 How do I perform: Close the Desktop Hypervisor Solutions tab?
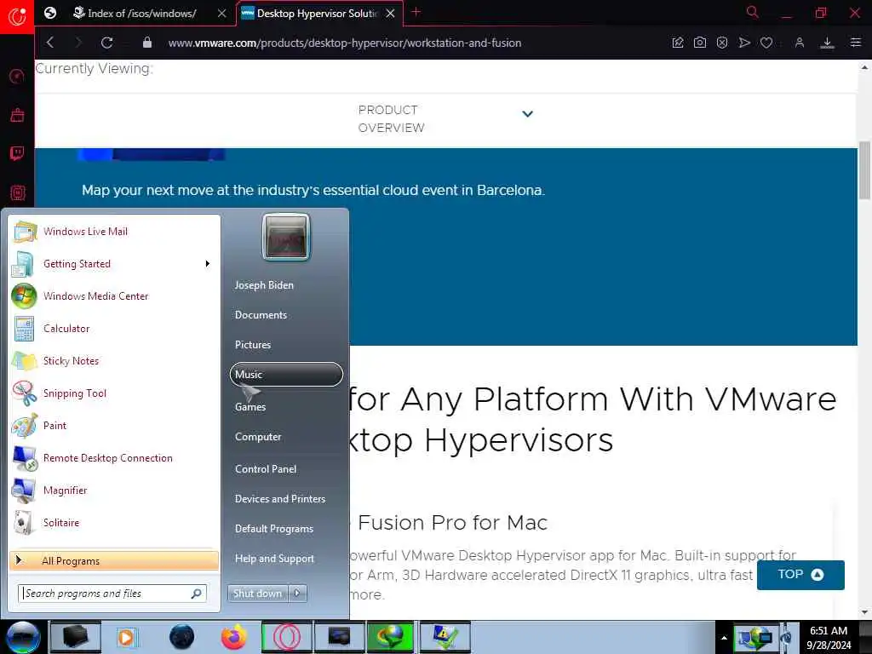pyautogui.click(x=390, y=14)
